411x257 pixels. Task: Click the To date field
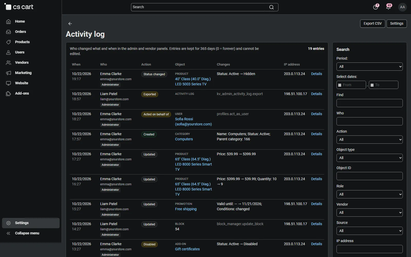click(x=384, y=85)
